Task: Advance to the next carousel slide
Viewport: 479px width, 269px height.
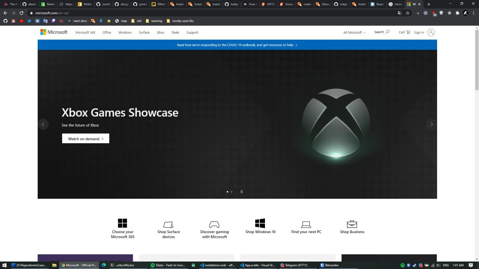Action: pyautogui.click(x=431, y=124)
